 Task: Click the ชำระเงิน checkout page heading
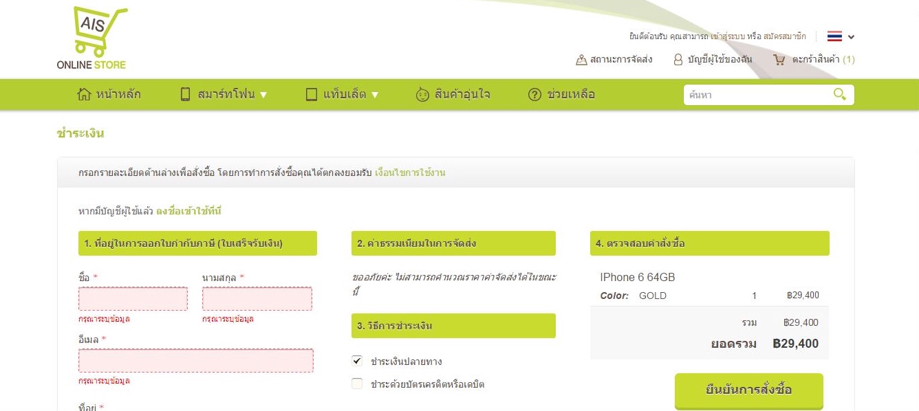tap(80, 133)
